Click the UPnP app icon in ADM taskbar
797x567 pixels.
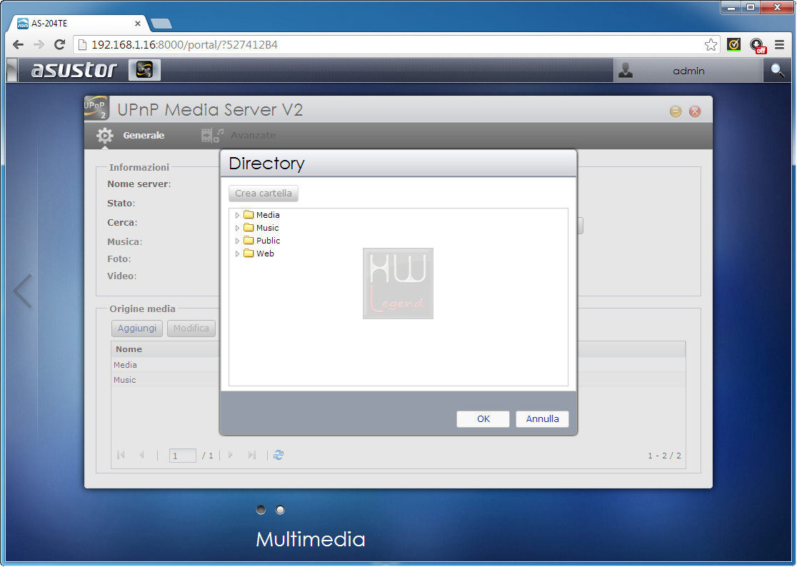click(x=144, y=69)
